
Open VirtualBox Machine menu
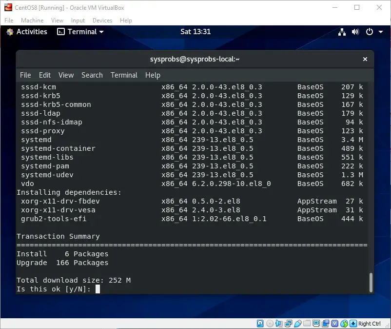point(32,21)
